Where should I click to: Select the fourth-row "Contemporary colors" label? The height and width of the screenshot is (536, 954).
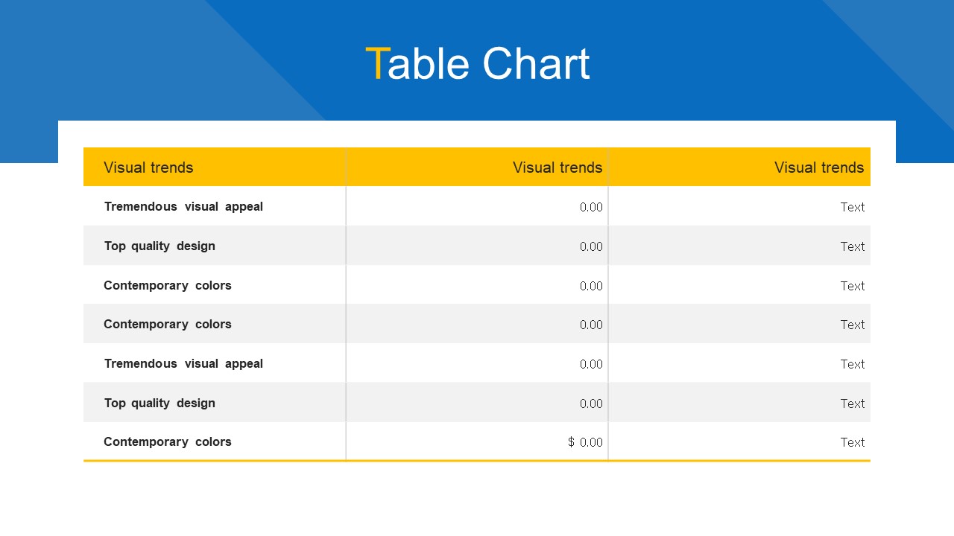pos(168,325)
